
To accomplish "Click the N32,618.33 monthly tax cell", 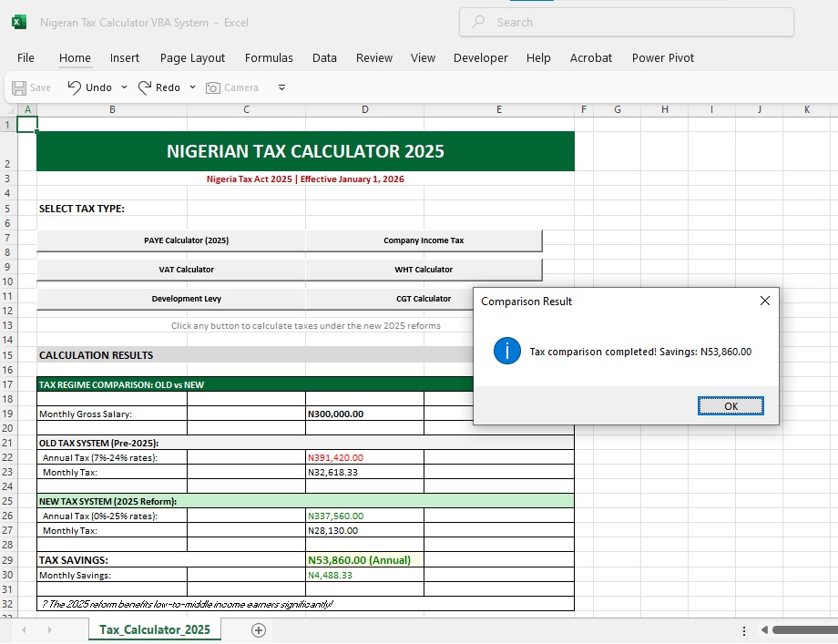I will pyautogui.click(x=364, y=472).
